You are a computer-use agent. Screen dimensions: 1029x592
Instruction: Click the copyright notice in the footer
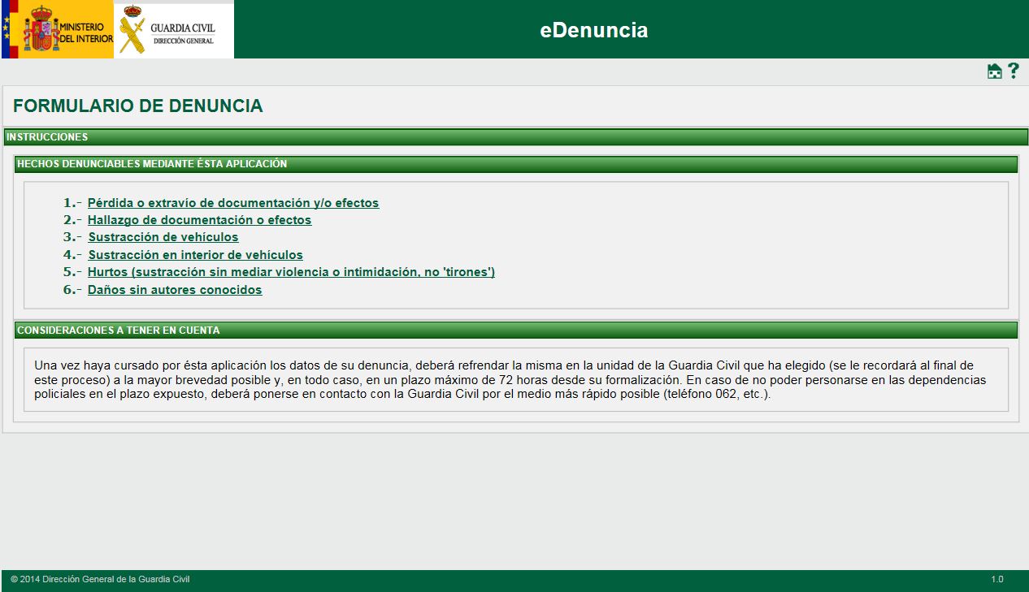coord(98,580)
